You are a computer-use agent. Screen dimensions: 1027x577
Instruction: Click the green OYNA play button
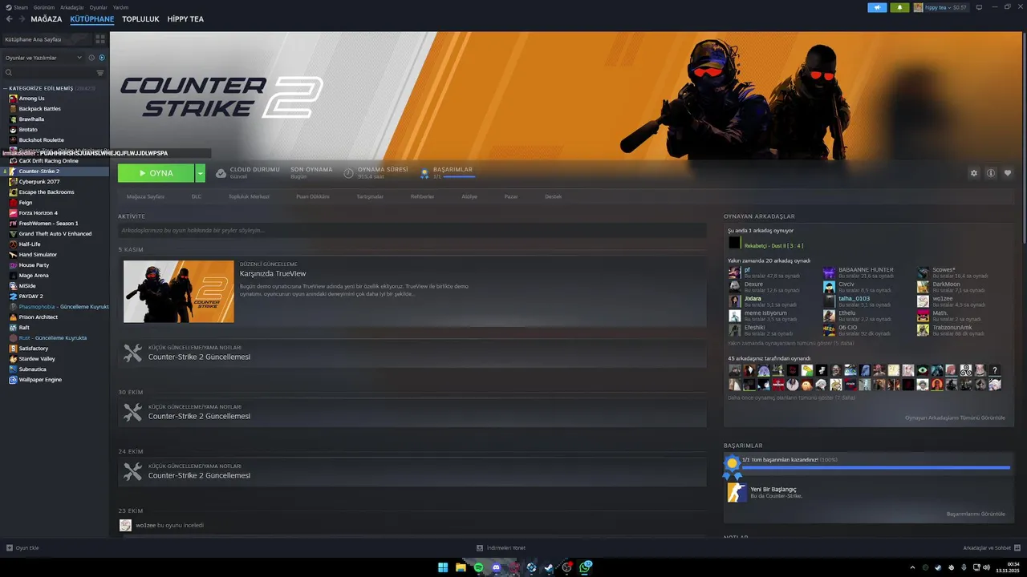coord(156,173)
